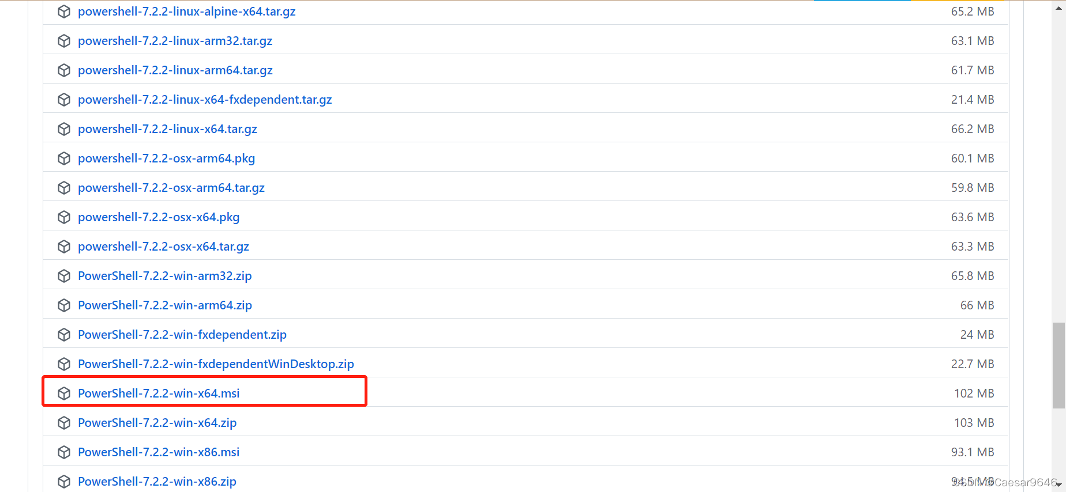Click the 61.7 MB file size
This screenshot has height=492, width=1066.
973,70
